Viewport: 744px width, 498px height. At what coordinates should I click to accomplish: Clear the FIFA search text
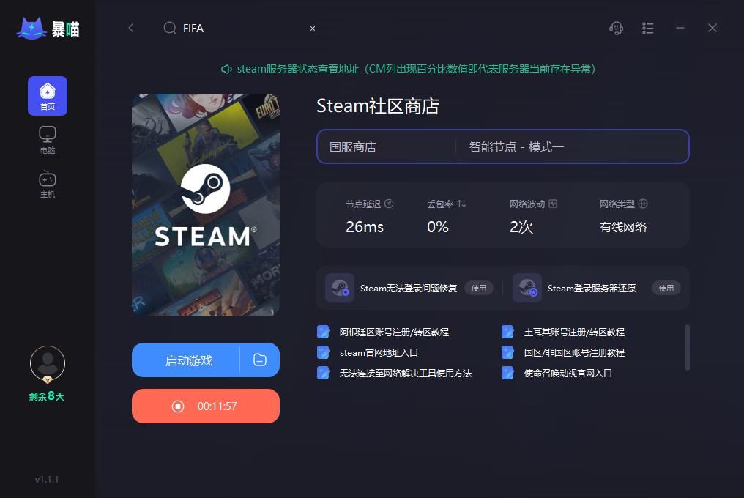click(313, 29)
